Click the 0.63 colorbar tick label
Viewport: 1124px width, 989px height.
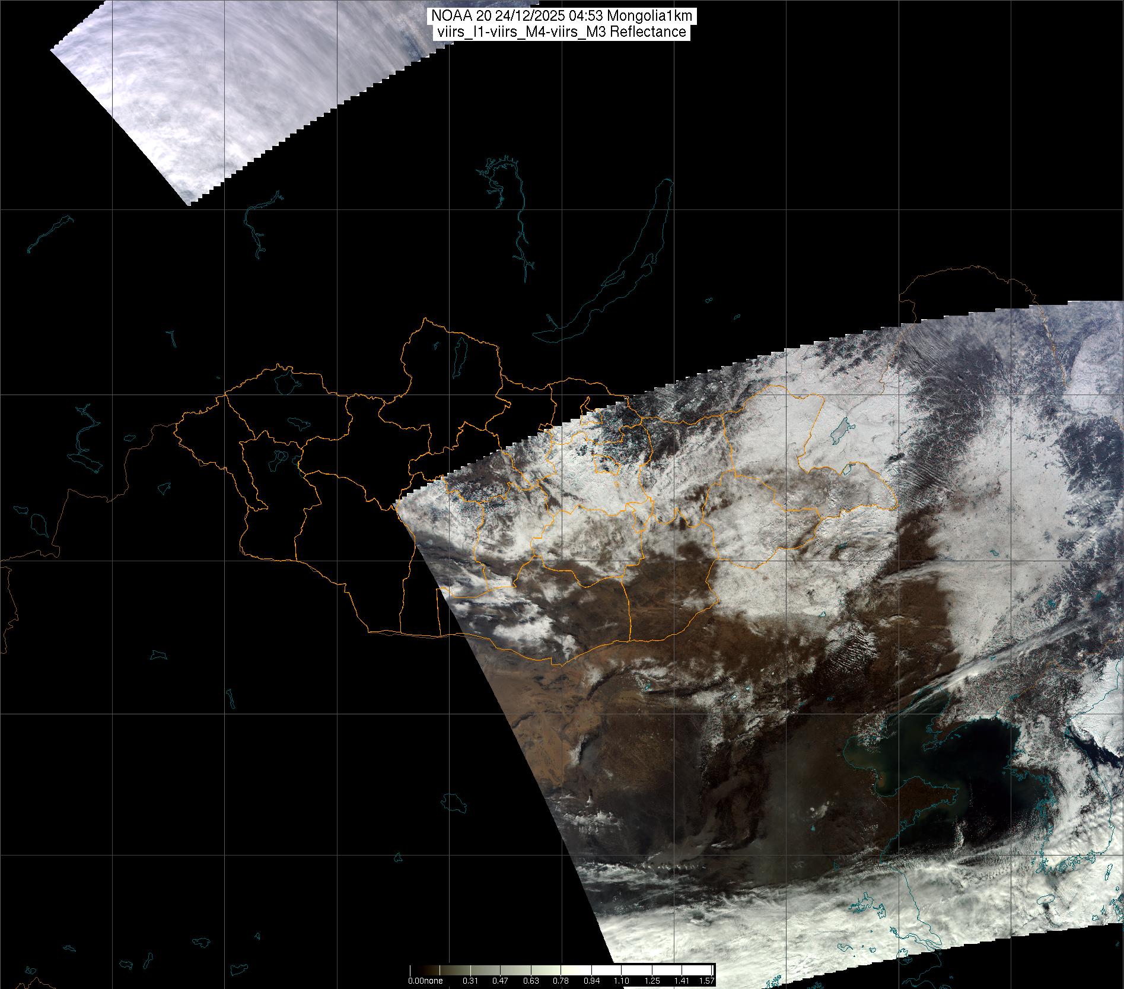[531, 981]
